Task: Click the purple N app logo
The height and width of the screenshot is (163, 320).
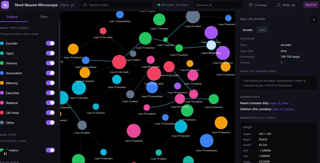Action: [x=5, y=5]
